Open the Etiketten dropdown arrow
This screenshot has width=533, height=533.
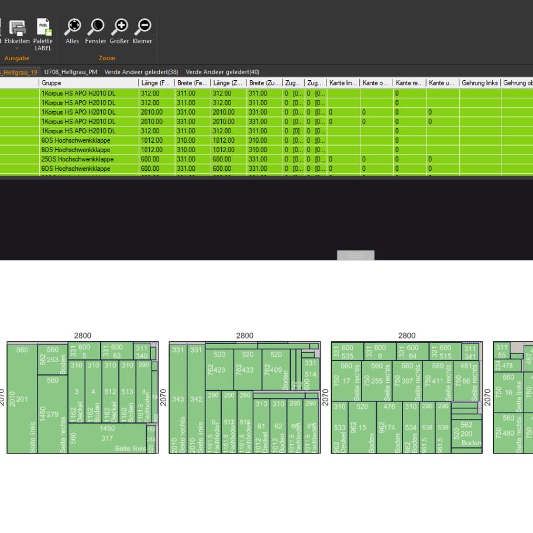(x=16, y=48)
